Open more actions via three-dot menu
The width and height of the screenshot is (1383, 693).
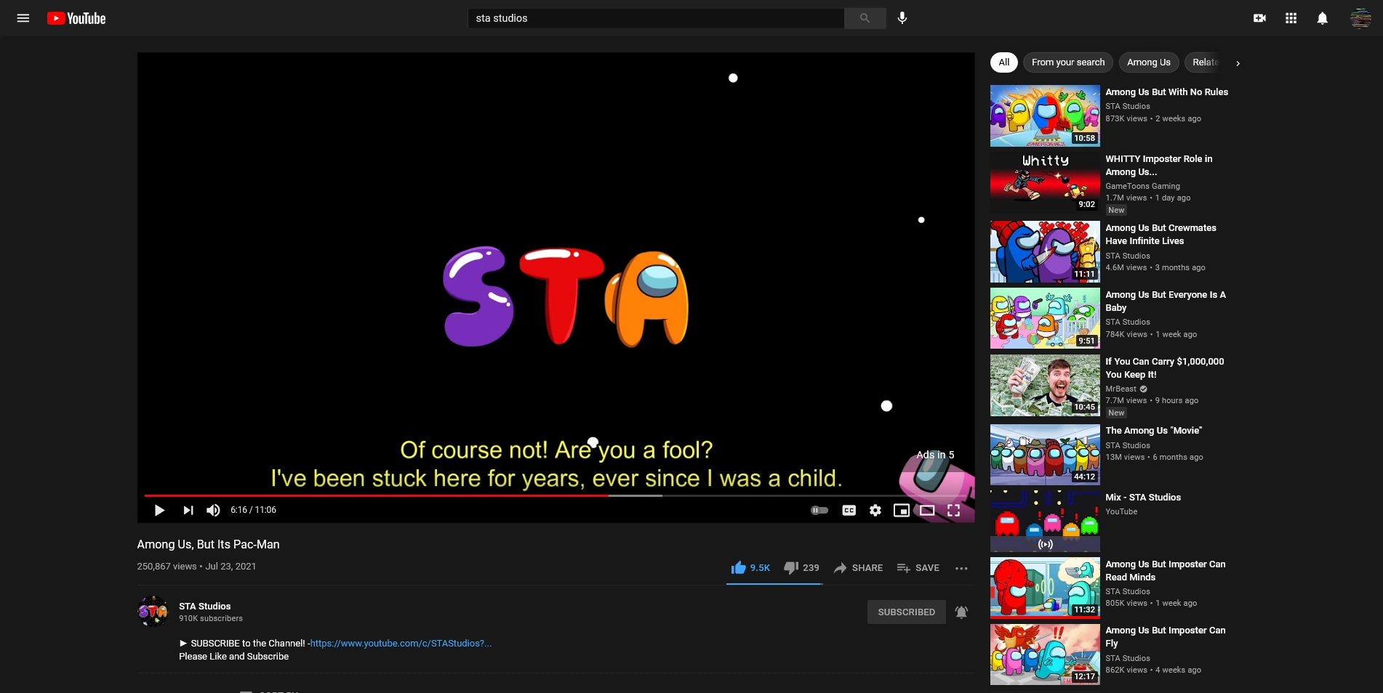click(961, 568)
